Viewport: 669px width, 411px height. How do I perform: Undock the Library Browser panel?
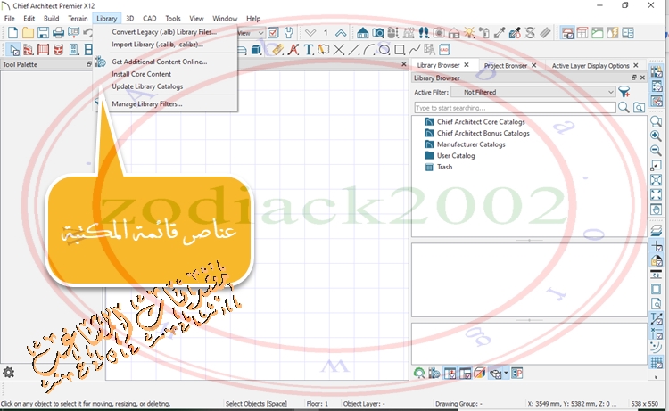click(x=634, y=78)
